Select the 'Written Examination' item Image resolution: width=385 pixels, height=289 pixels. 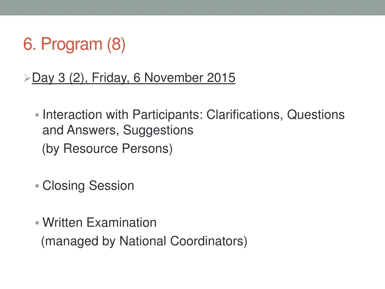[99, 222]
